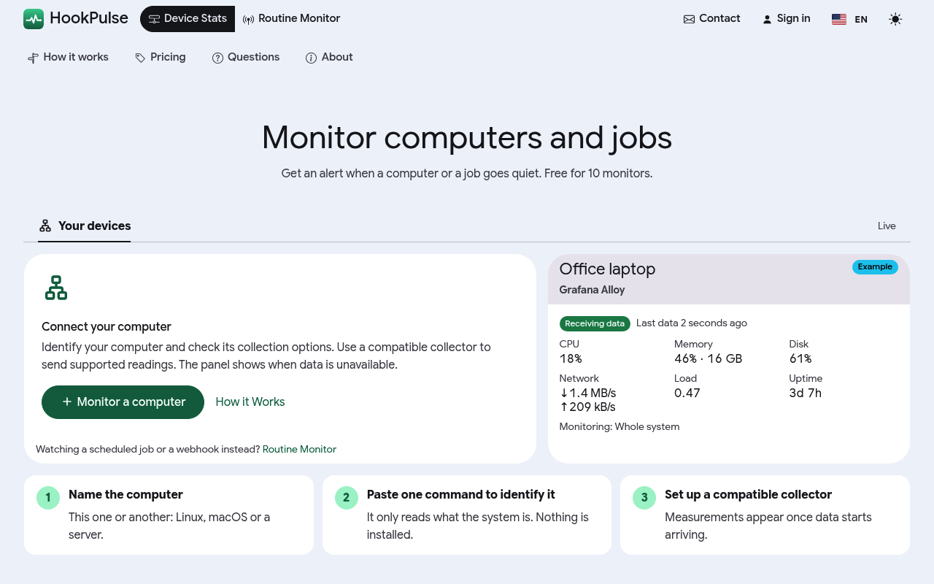Click the Last data 2 seconds ago text

(692, 323)
